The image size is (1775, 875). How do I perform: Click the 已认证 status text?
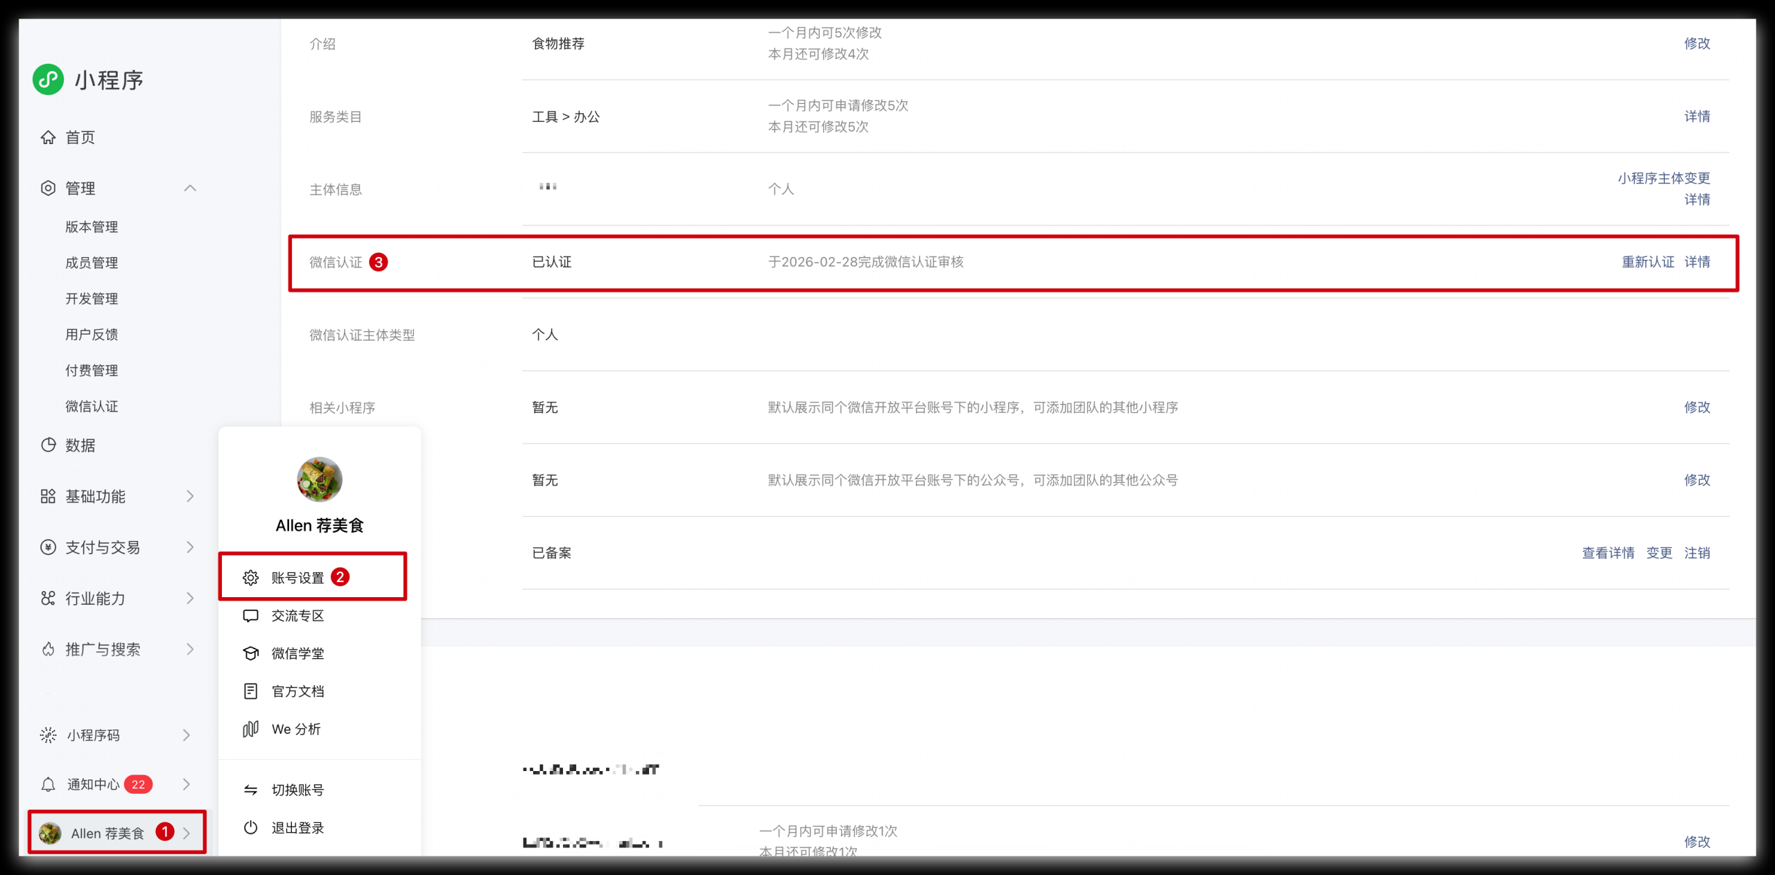pyautogui.click(x=552, y=262)
